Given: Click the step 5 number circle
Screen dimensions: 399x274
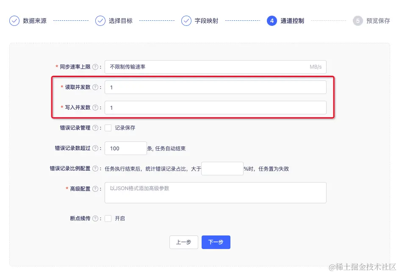Looking at the screenshot, I should coord(358,21).
